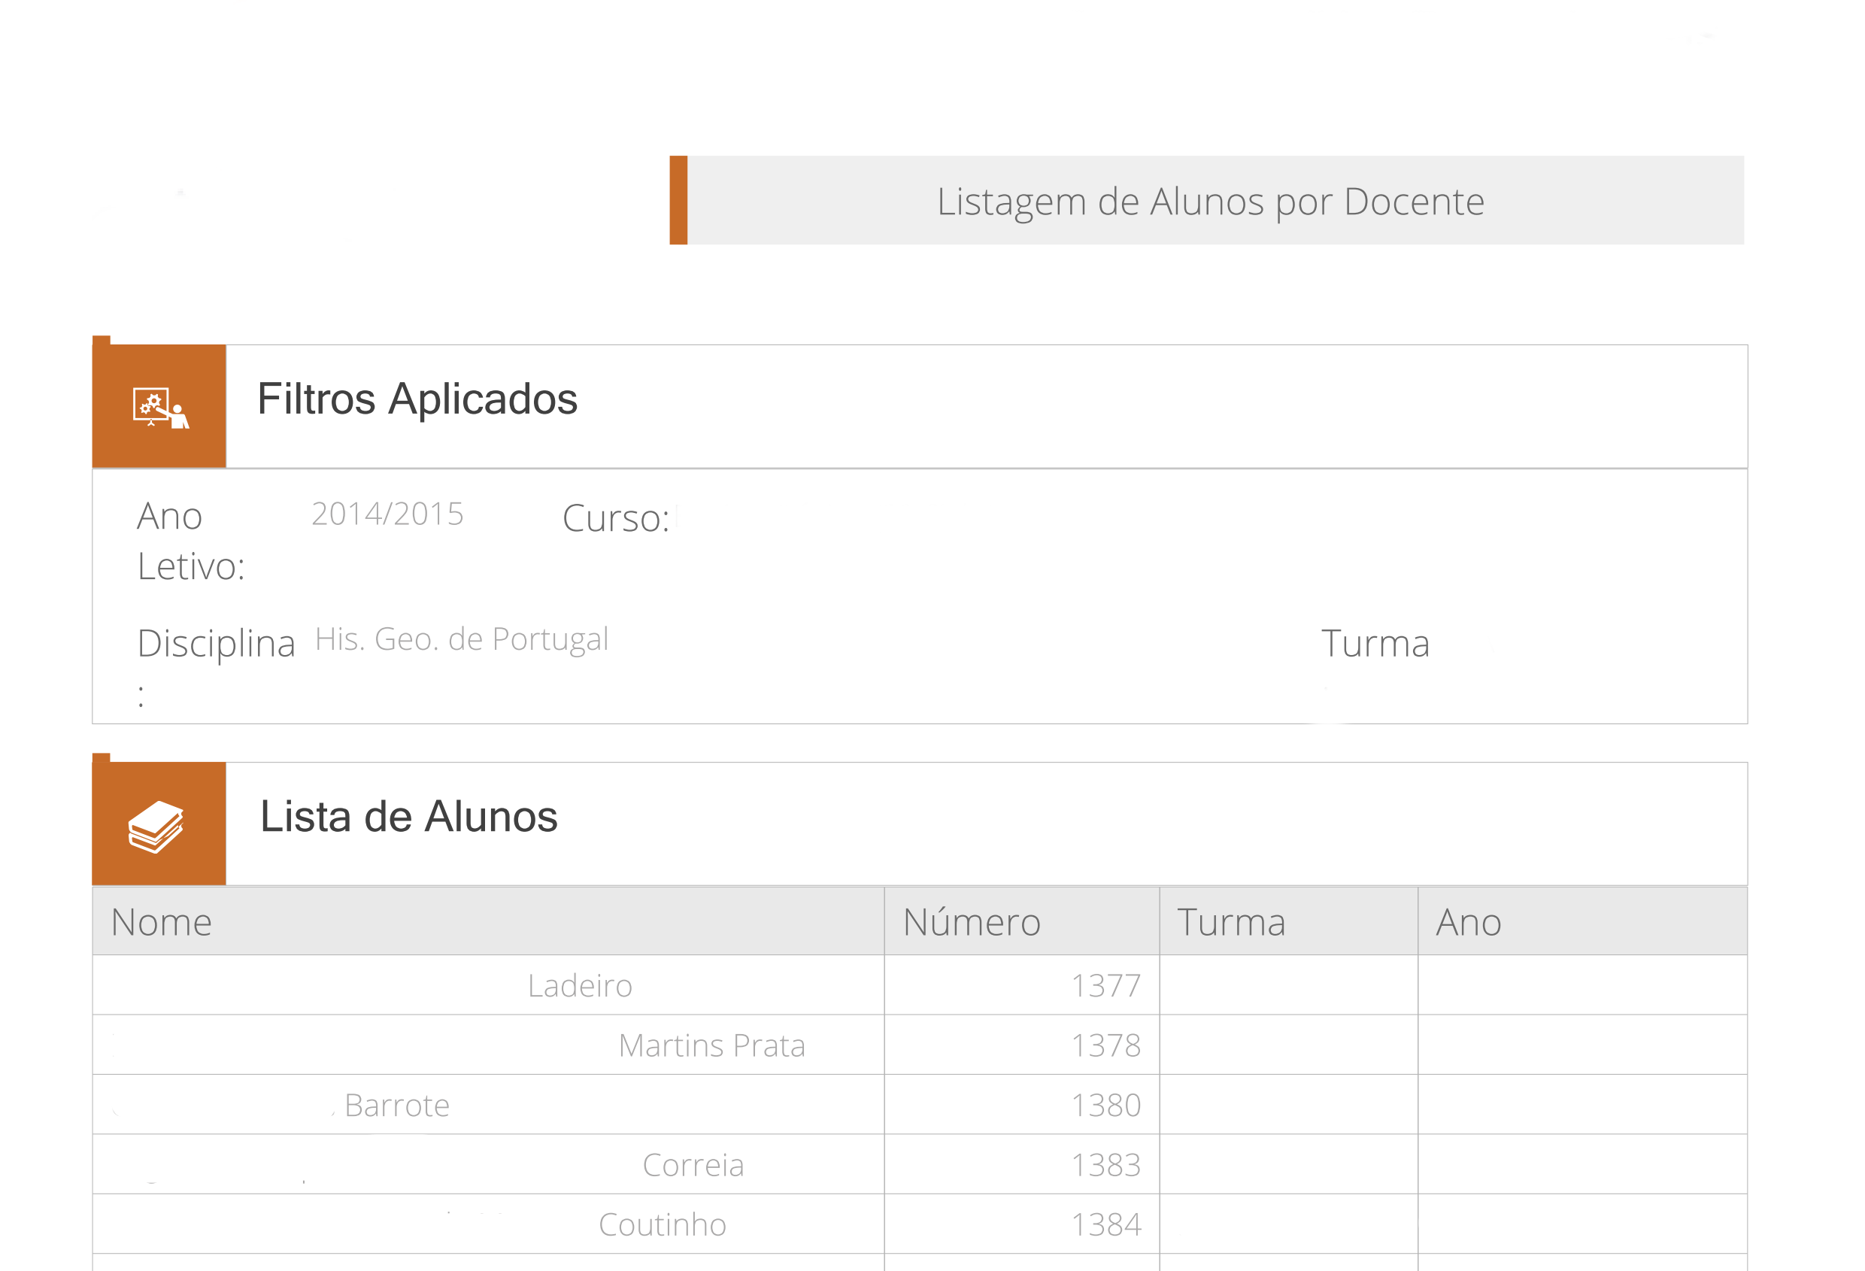Click the stacked books icon beside Lista de Alunos
This screenshot has height=1271, width=1865.
coord(156,826)
